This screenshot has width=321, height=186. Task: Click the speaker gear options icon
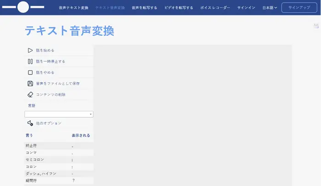tap(30, 123)
